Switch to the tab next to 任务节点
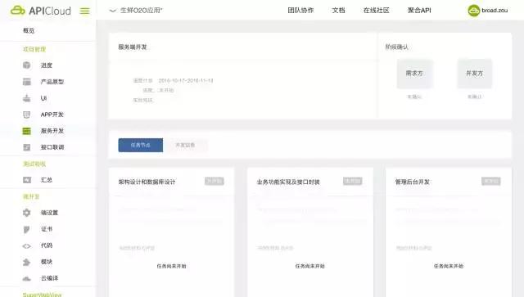 [x=185, y=146]
